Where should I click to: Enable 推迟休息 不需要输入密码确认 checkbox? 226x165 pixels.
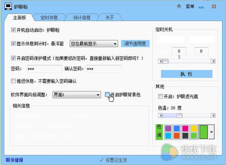click(x=13, y=81)
